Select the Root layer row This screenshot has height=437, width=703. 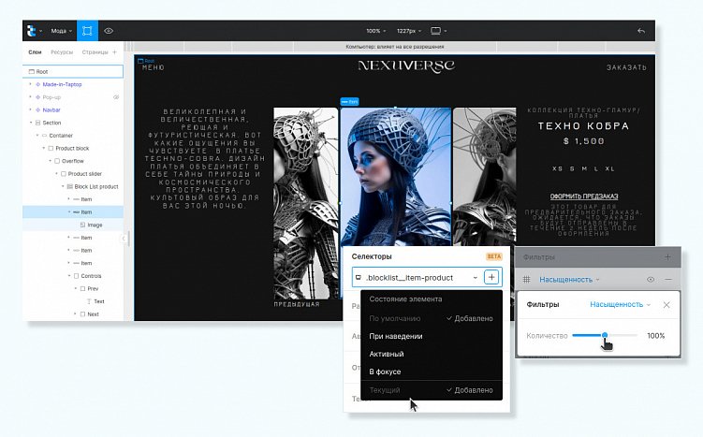coord(73,72)
